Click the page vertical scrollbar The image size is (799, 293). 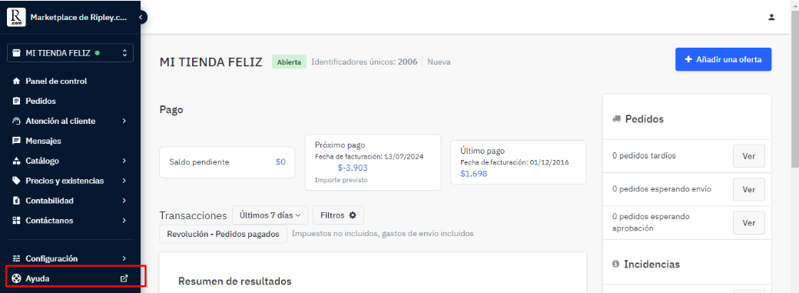tap(795, 146)
